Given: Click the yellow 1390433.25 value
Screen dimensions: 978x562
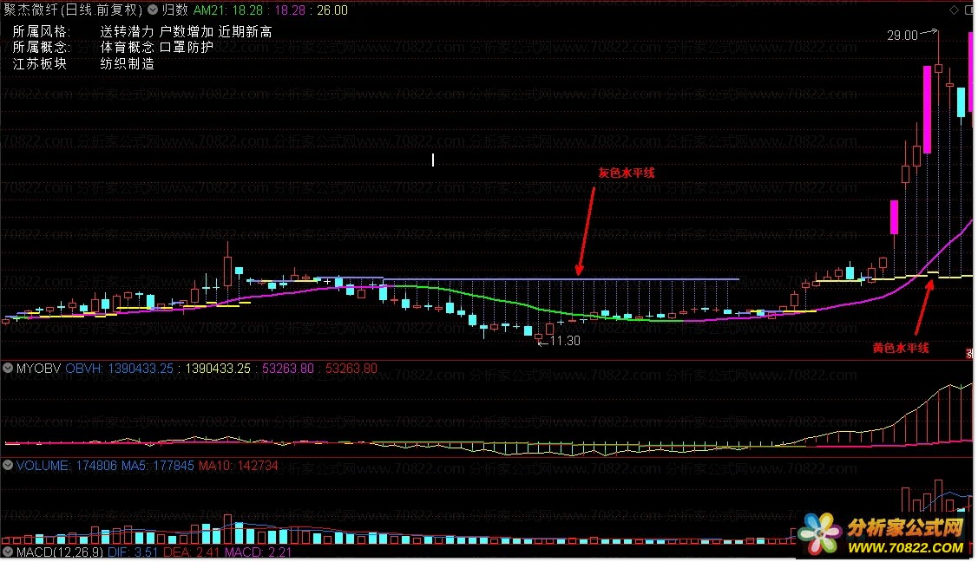Looking at the screenshot, I should pos(218,369).
